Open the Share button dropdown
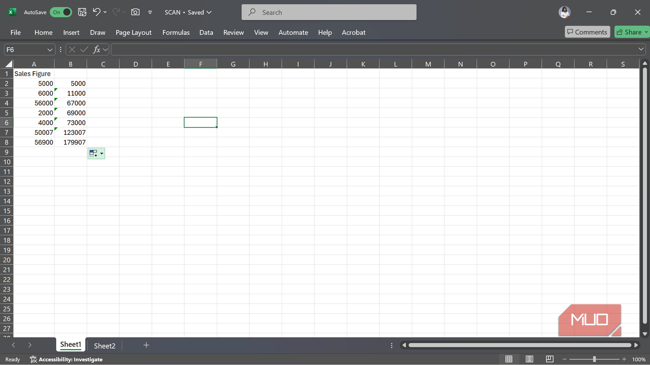 tap(646, 32)
